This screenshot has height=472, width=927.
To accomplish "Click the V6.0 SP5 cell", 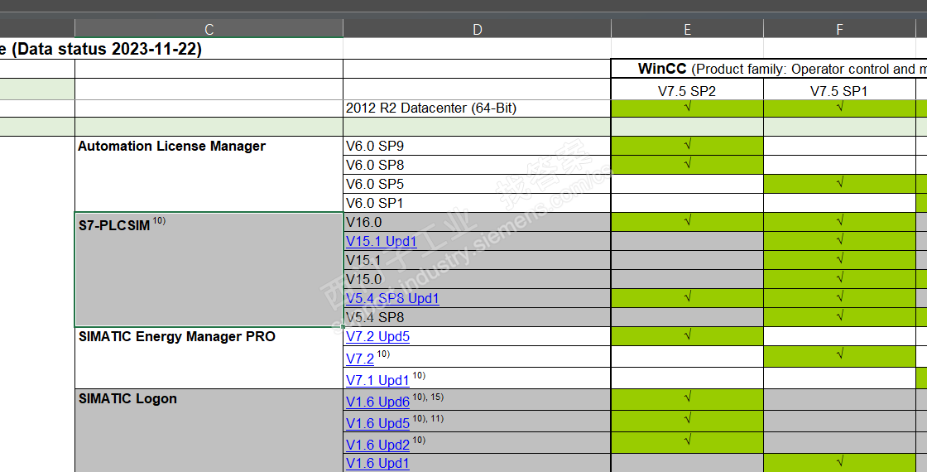I will point(477,184).
